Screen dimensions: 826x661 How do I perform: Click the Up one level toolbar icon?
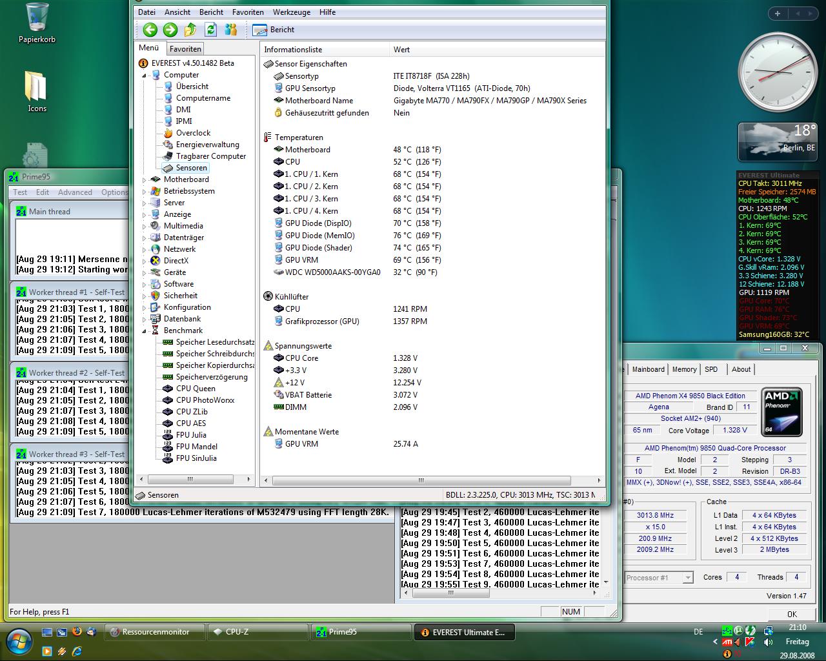point(190,30)
